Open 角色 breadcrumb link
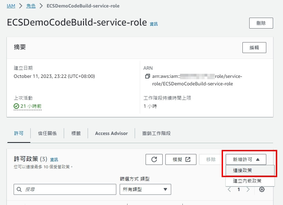This screenshot has width=283, height=205. (x=31, y=6)
